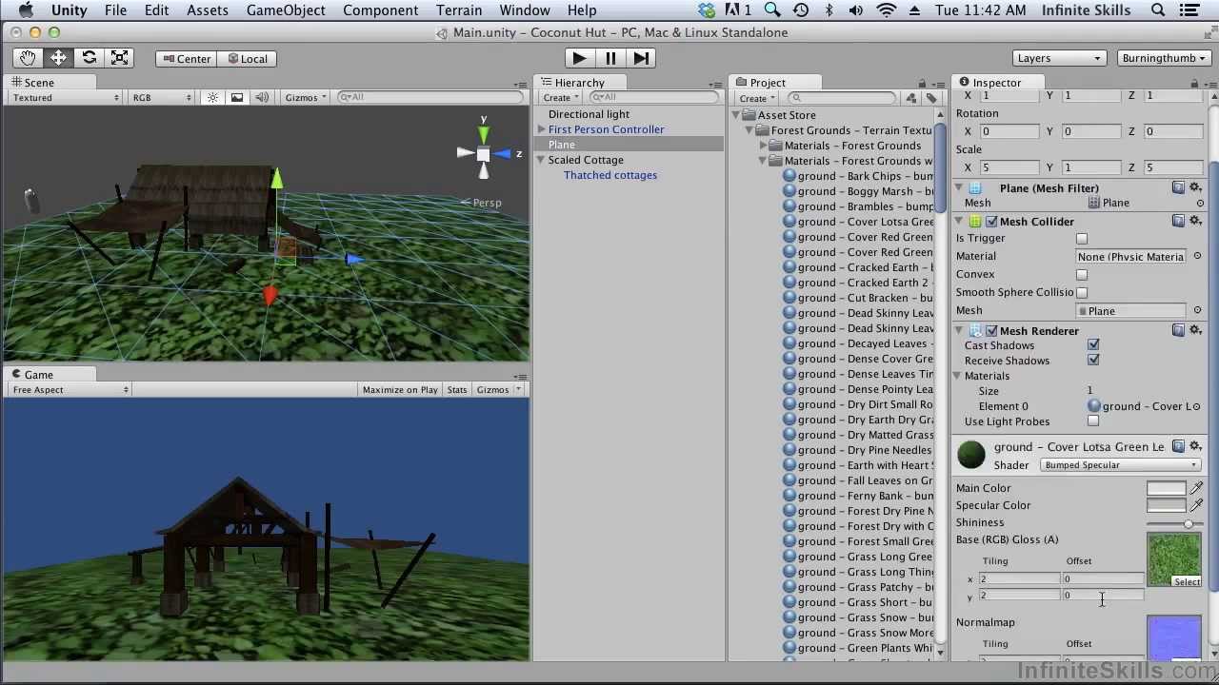Open the Textured draw mode dropdown
This screenshot has width=1219, height=685.
pyautogui.click(x=66, y=97)
